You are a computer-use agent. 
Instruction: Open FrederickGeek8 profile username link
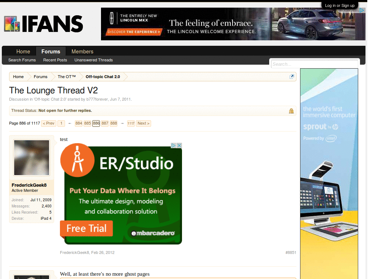[x=29, y=185]
